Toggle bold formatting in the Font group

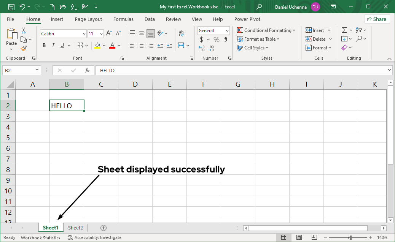(x=44, y=45)
